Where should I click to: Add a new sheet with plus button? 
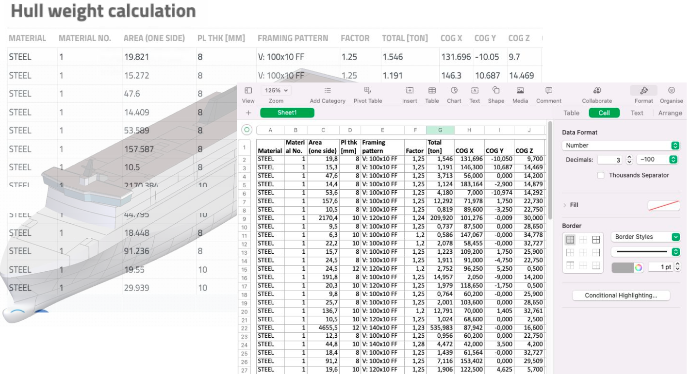coord(248,113)
